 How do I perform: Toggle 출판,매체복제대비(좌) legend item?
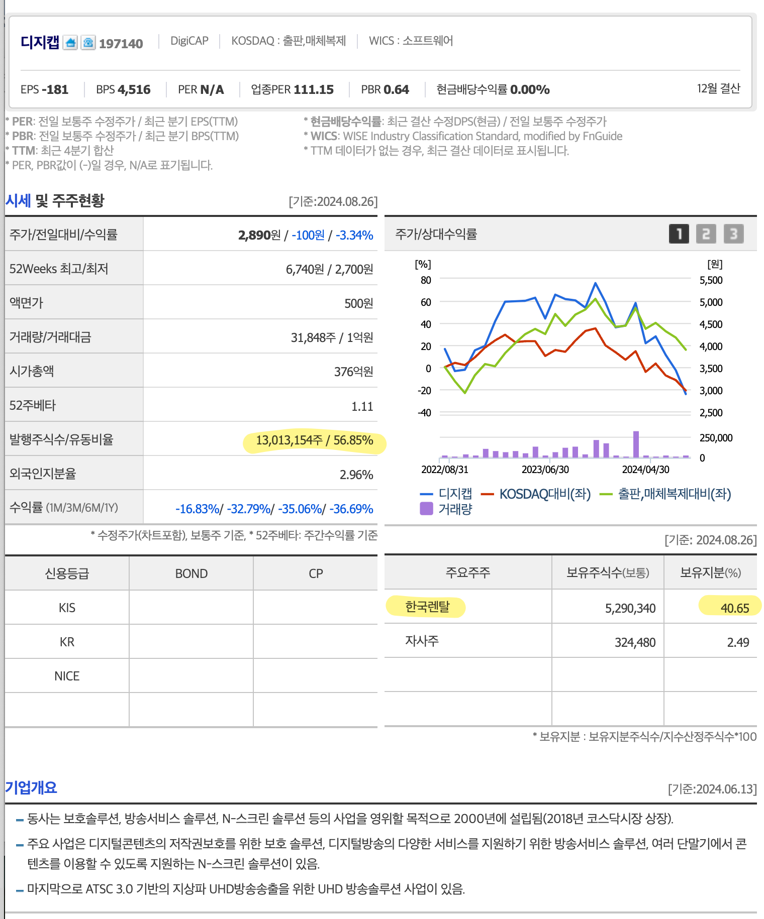[x=665, y=494]
